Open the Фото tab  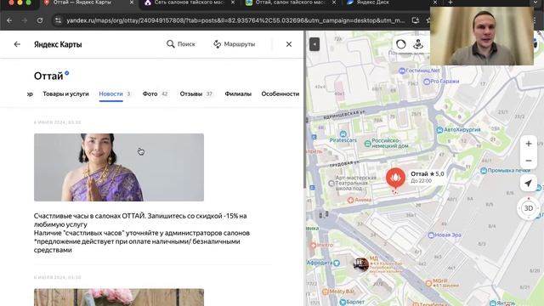tap(155, 93)
